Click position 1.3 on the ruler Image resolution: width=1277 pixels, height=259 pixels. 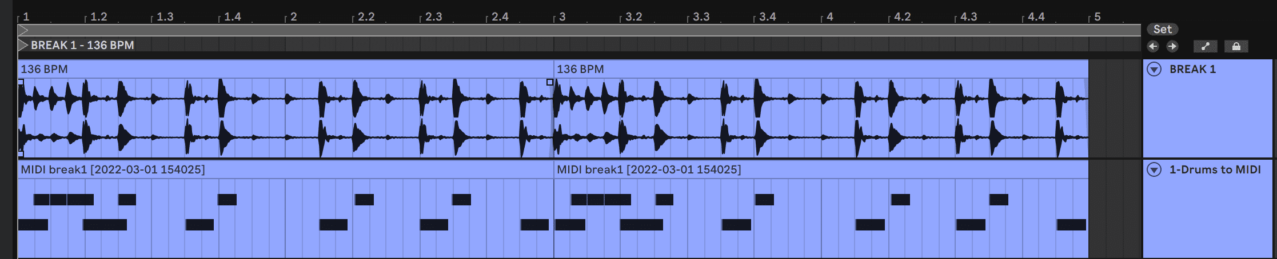[165, 17]
